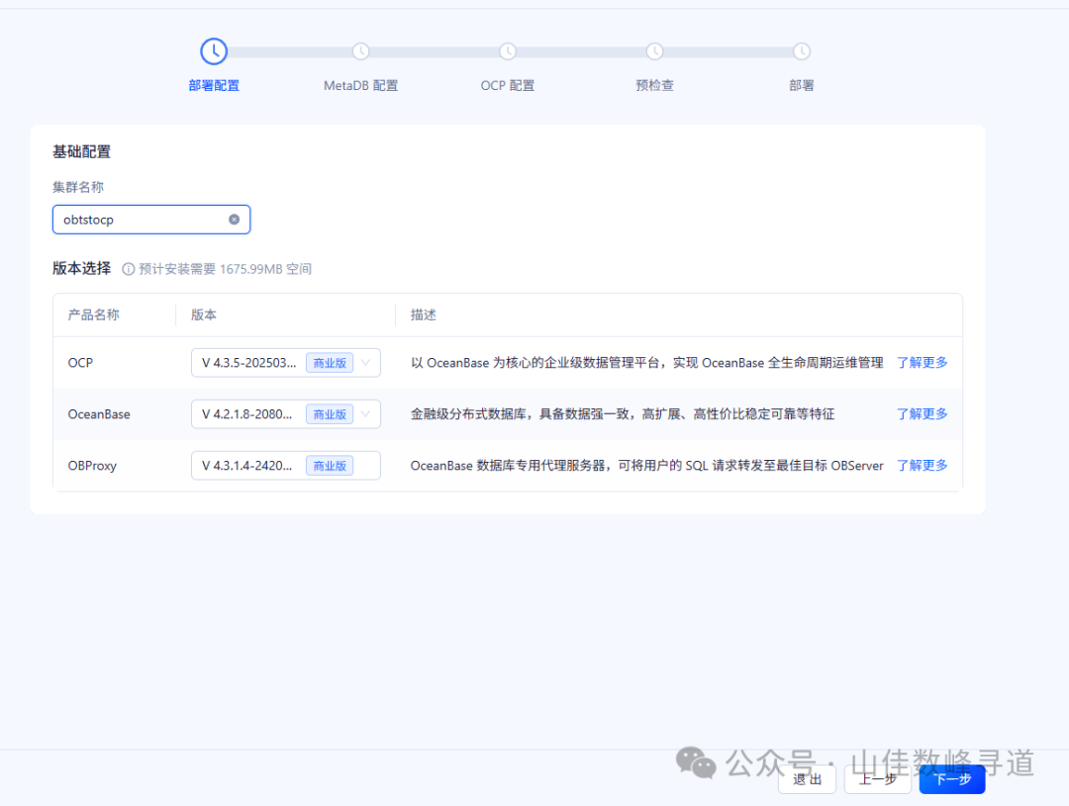1069x806 pixels.
Task: Click the OBProxy version selector
Action: (x=286, y=466)
